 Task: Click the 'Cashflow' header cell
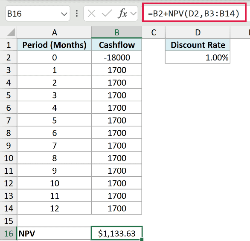pyautogui.click(x=117, y=45)
